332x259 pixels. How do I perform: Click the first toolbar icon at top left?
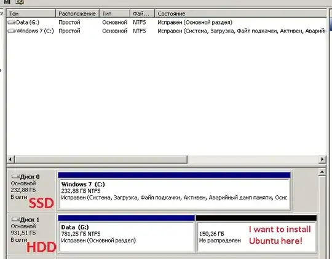7,2
